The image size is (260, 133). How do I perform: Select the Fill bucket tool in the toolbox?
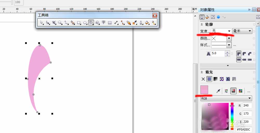(147, 23)
